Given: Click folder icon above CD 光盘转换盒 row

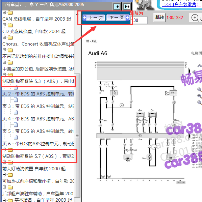Looking at the screenshot, I should pyautogui.click(x=10, y=25).
